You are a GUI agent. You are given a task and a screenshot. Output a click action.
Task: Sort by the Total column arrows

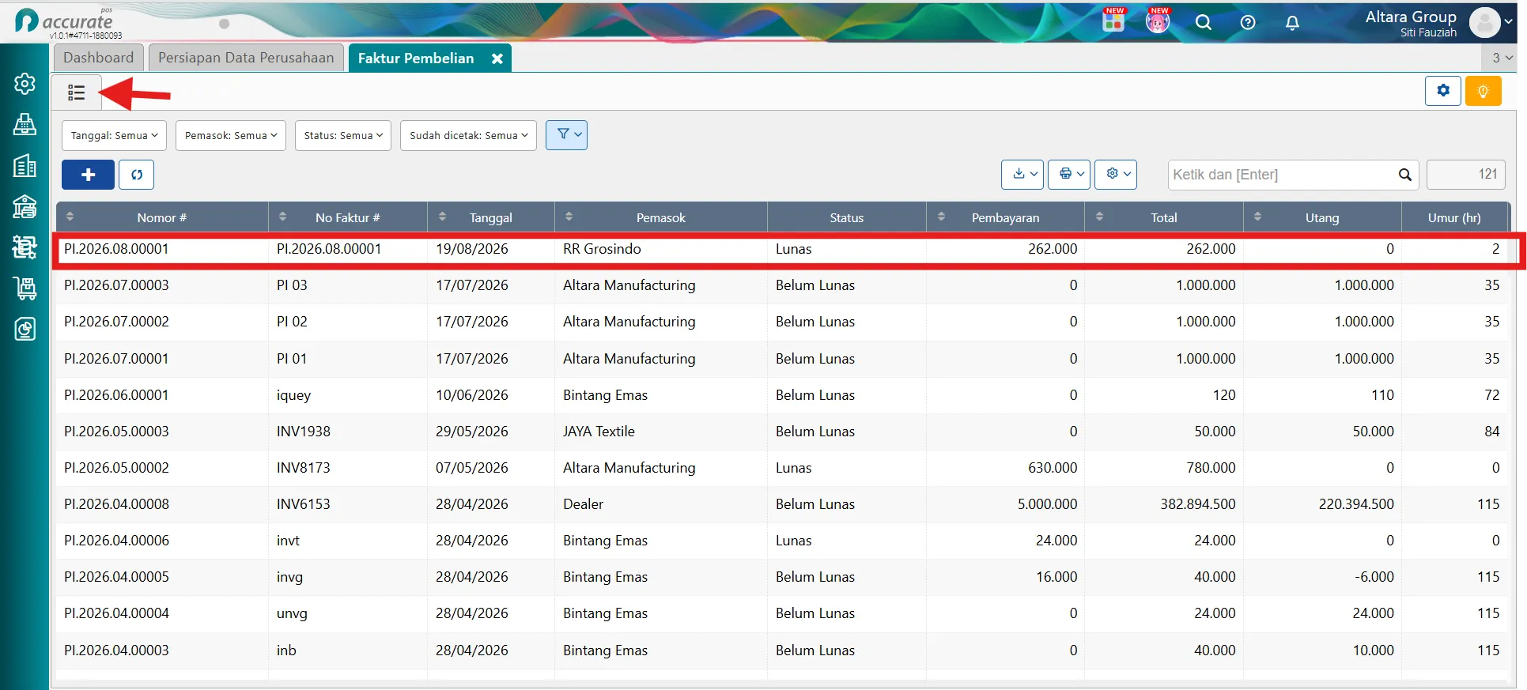pos(1099,217)
